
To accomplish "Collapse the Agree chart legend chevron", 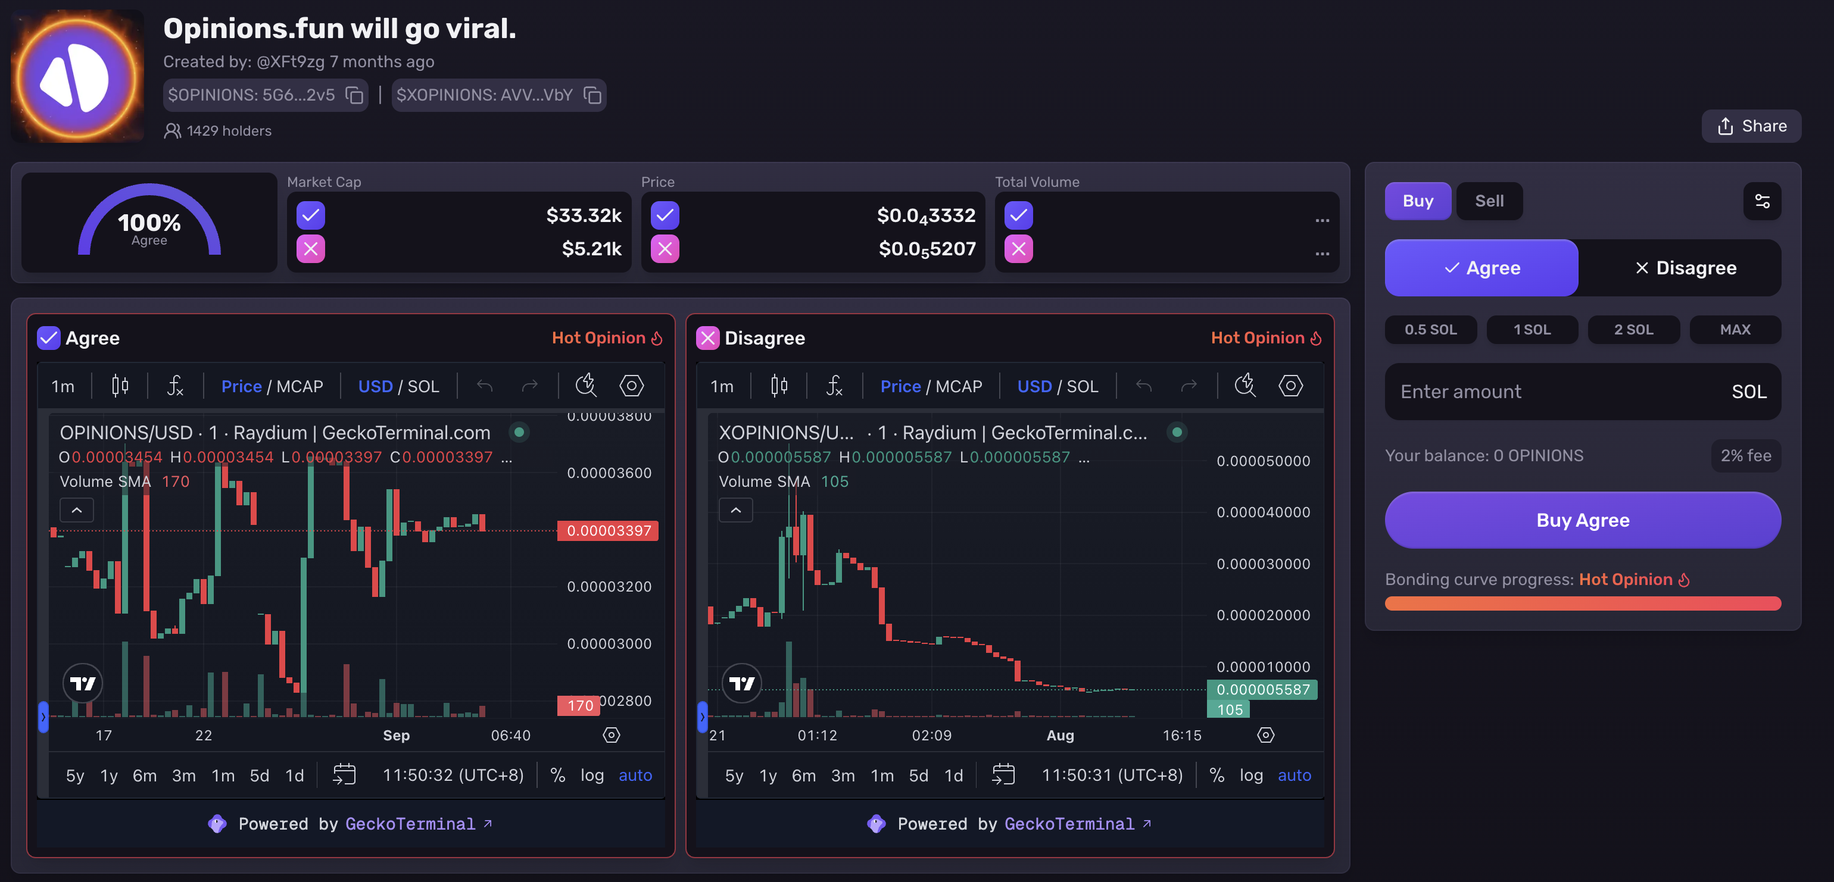I will tap(77, 511).
